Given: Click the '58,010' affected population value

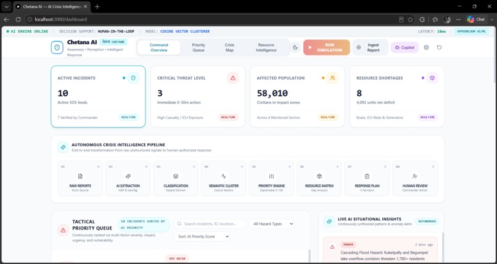Looking at the screenshot, I should 273,93.
